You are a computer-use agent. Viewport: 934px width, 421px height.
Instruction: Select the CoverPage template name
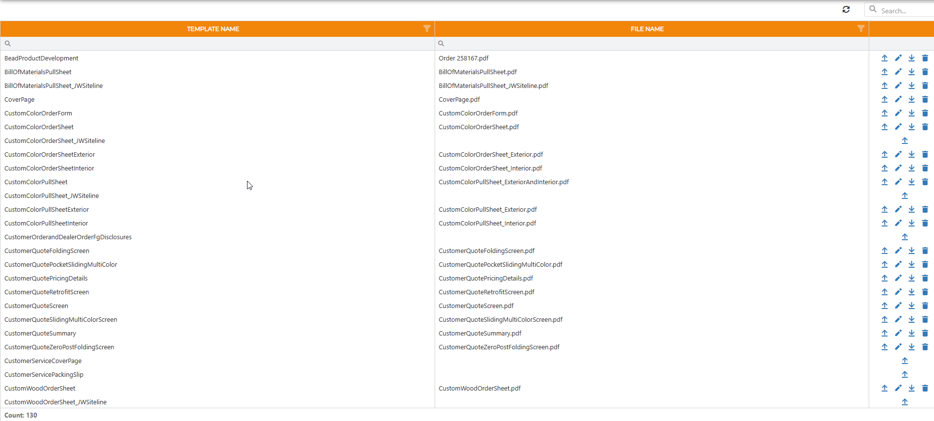click(20, 100)
